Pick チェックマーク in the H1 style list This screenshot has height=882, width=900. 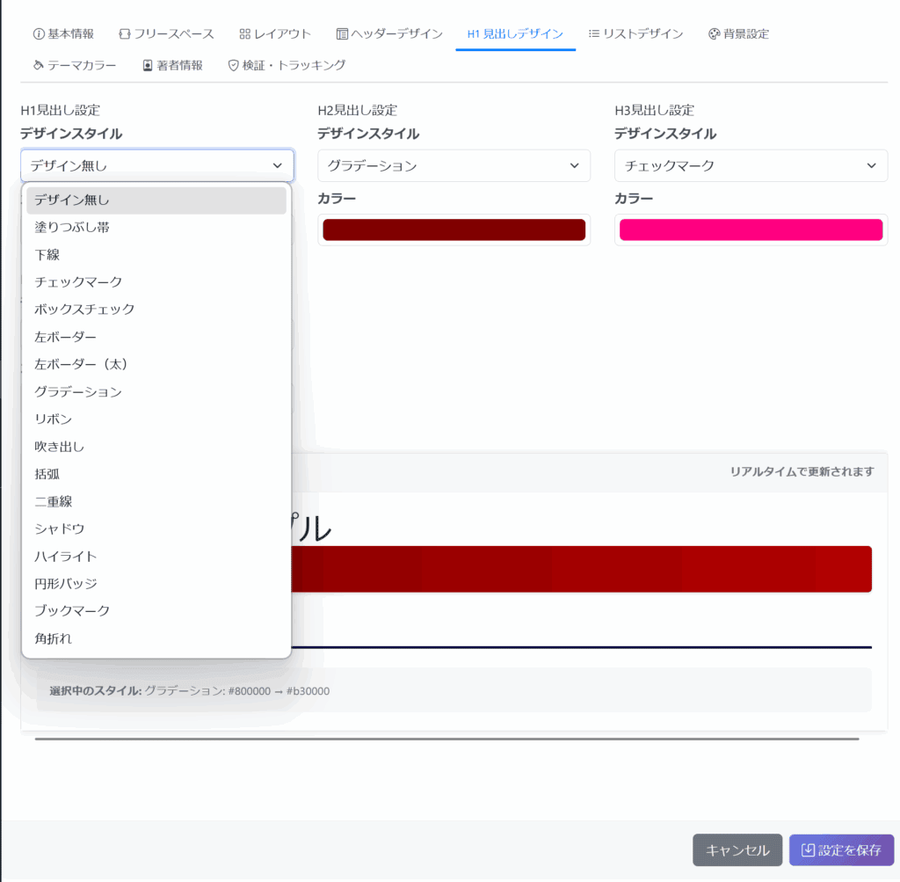(x=156, y=282)
